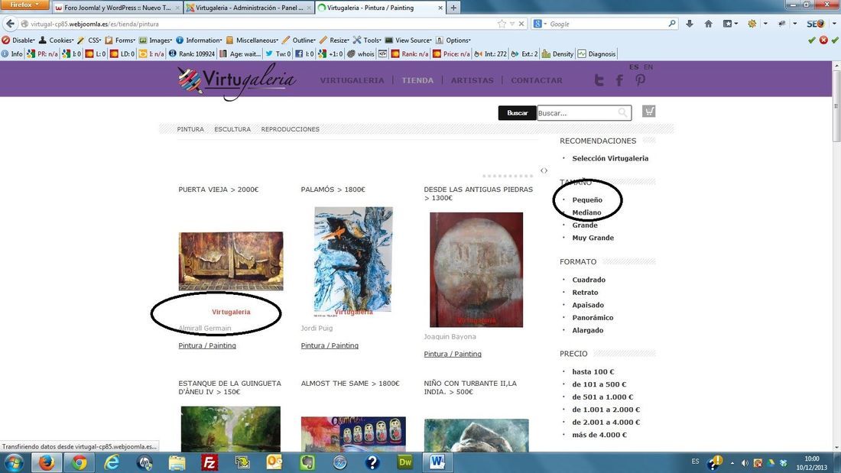The image size is (841, 473).
Task: Open PINTURA category submenu
Action: click(190, 129)
